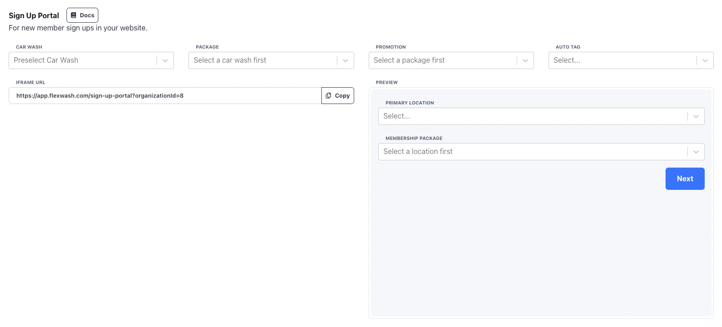Click the Promotion dropdown chevron arrow
The height and width of the screenshot is (327, 722).
525,60
